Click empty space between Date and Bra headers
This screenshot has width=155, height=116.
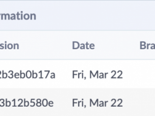coord(117,45)
